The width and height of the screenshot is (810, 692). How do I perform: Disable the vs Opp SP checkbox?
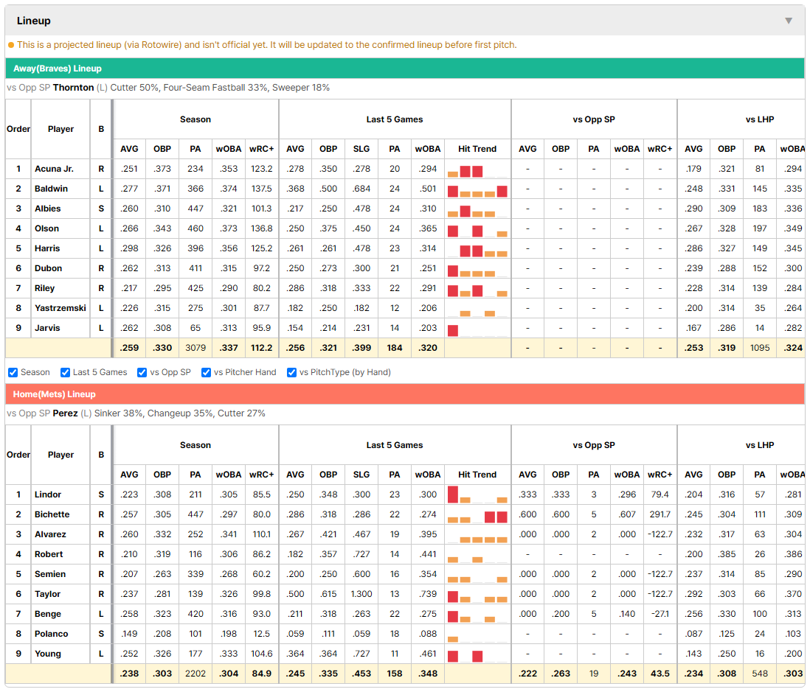coord(142,373)
